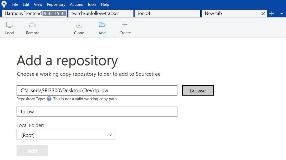Image resolution: width=286 pixels, height=160 pixels.
Task: Click the 10 ahead commits badge
Action: coord(59,14)
